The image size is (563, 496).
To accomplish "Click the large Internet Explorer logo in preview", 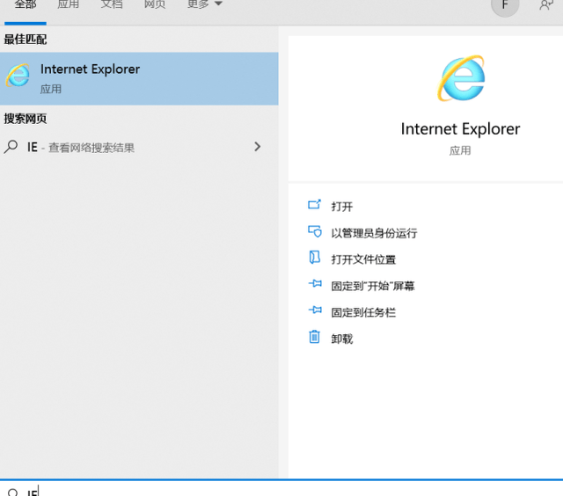I will click(x=461, y=78).
